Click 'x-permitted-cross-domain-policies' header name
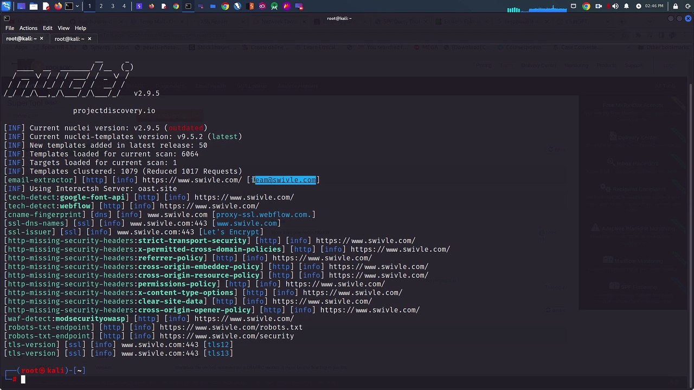This screenshot has height=390, width=694. (210, 249)
